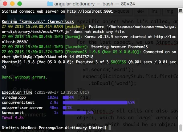Click the 'concurrent:test' task row label
This screenshot has height=132, width=183.
point(18,102)
